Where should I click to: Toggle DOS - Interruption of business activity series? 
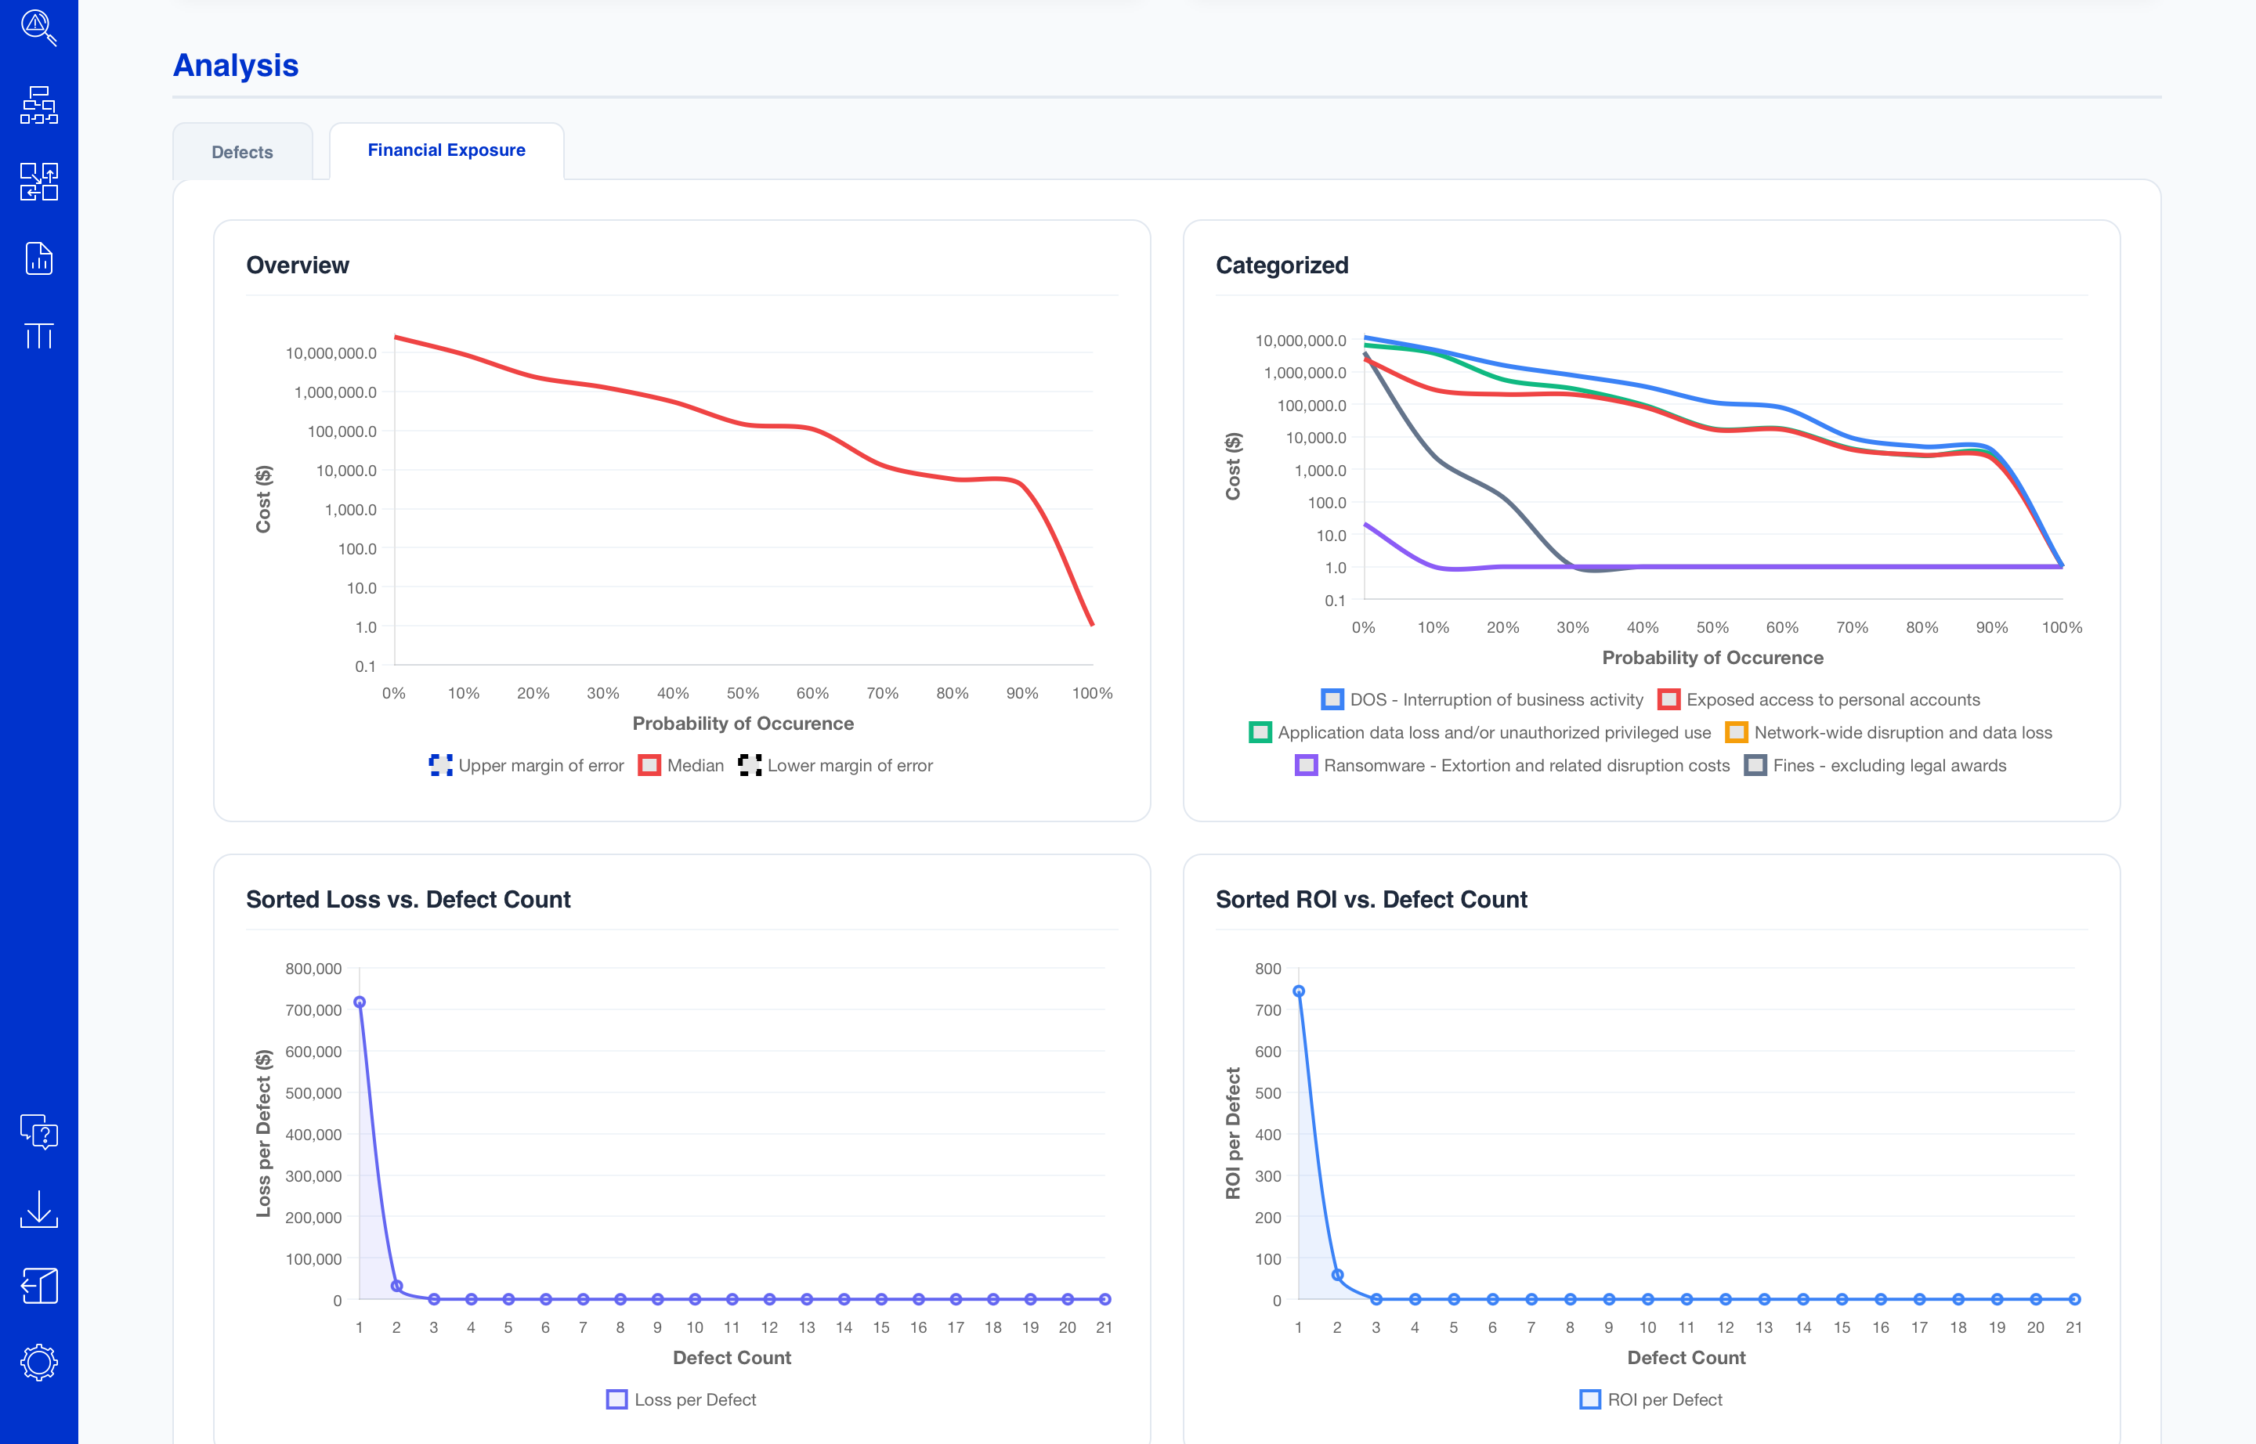(1482, 699)
